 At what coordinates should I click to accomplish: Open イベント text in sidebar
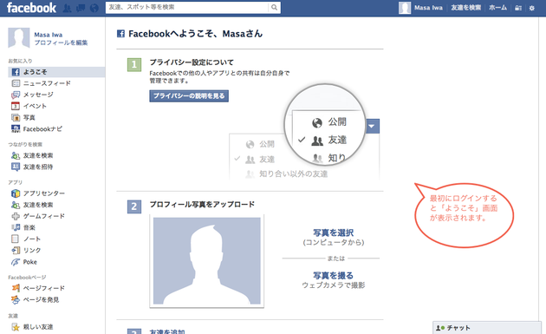pyautogui.click(x=35, y=106)
